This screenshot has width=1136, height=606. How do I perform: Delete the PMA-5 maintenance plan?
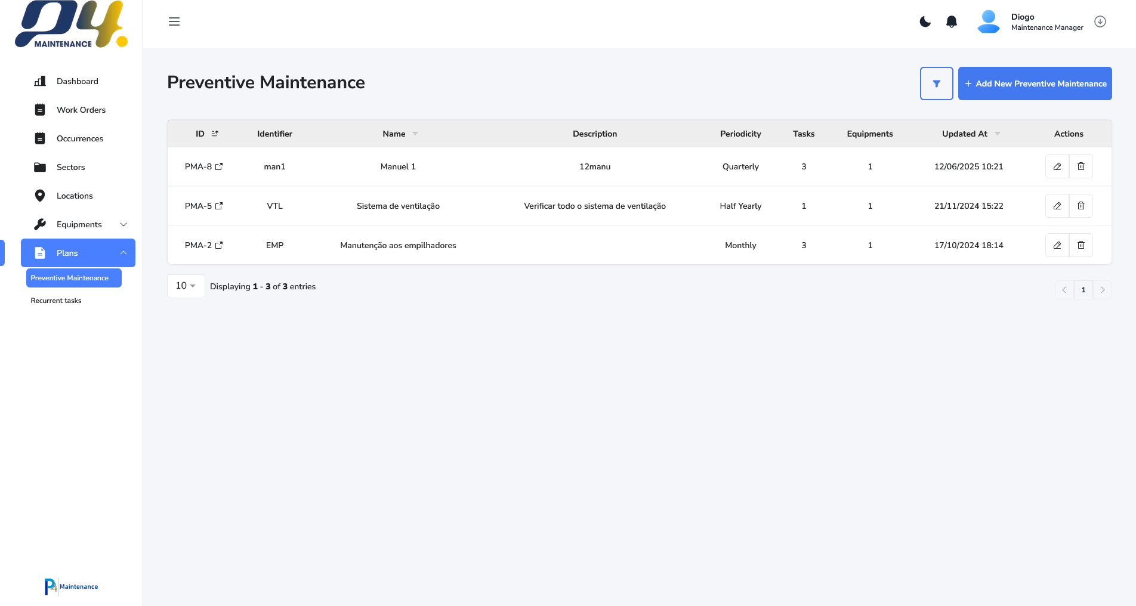1081,206
